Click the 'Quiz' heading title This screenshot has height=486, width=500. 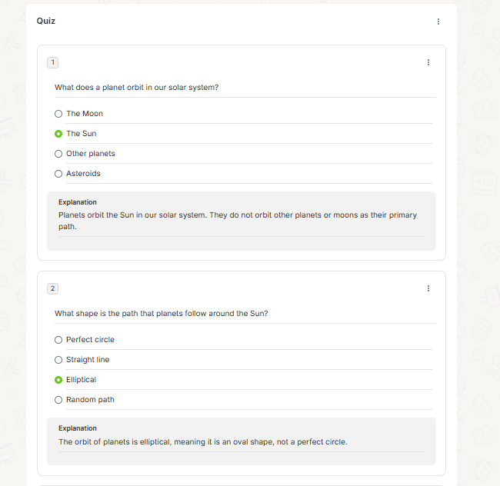(x=46, y=21)
